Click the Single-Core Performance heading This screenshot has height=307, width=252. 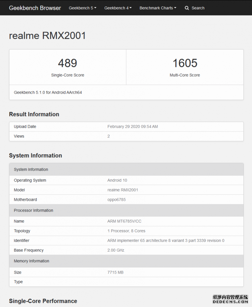[43, 301]
